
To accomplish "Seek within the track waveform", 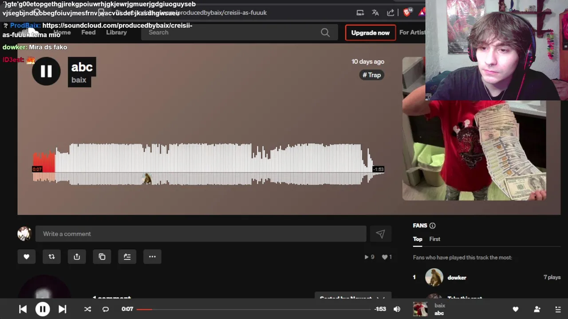I will click(x=209, y=164).
